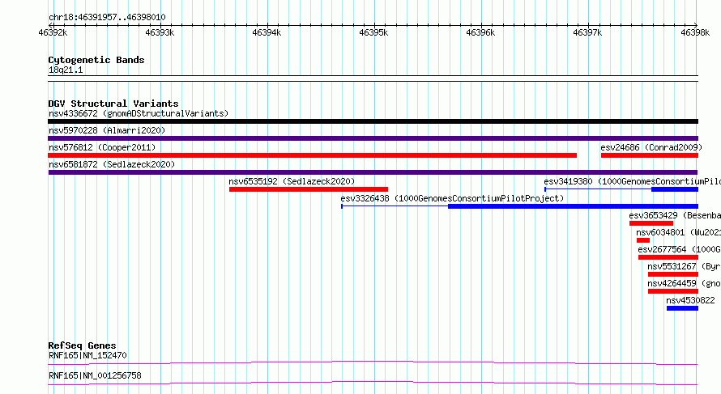The image size is (721, 394).
Task: Click the esv2677564 red variant bar
Action: coord(668,257)
